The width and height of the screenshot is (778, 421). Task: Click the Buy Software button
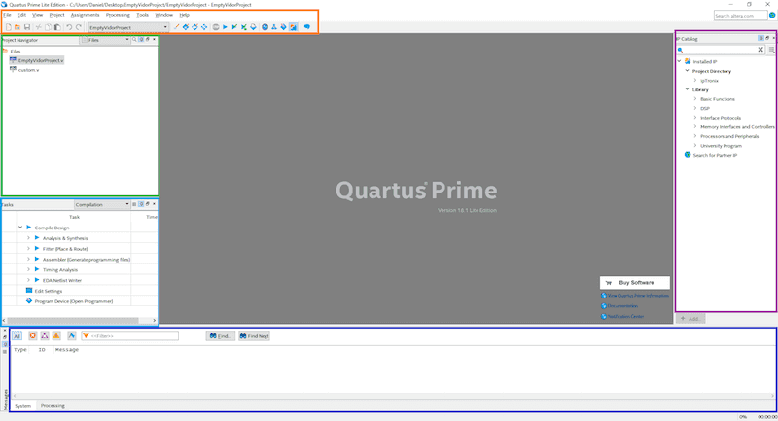coord(634,282)
